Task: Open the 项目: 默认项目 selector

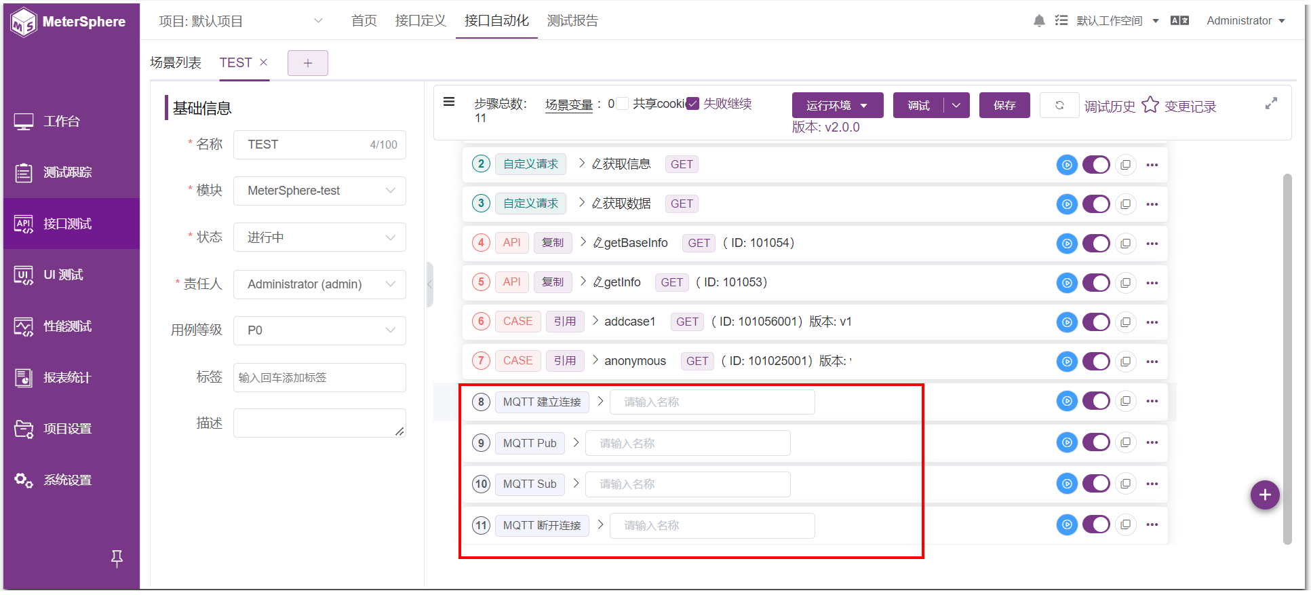Action: (x=241, y=21)
